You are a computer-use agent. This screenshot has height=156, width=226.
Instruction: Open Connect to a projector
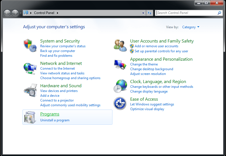57,100
